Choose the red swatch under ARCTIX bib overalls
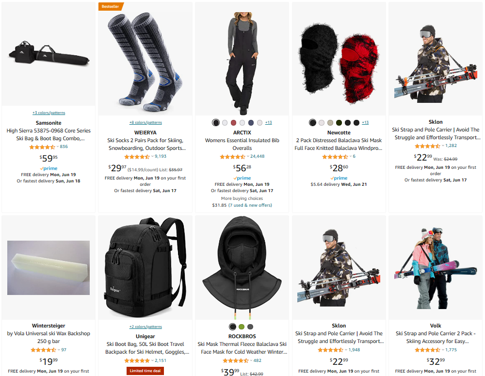 [x=234, y=123]
